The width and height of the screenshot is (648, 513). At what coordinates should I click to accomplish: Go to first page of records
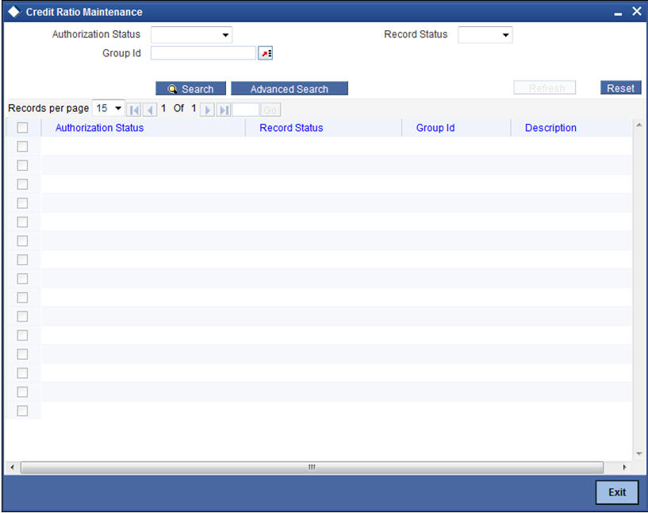coord(133,110)
